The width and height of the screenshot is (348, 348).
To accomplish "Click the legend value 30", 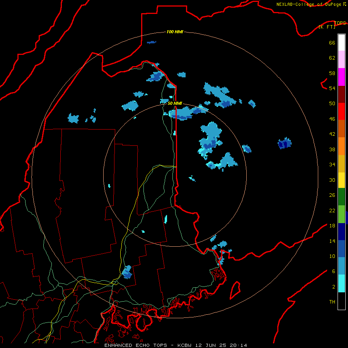I will point(332,180).
